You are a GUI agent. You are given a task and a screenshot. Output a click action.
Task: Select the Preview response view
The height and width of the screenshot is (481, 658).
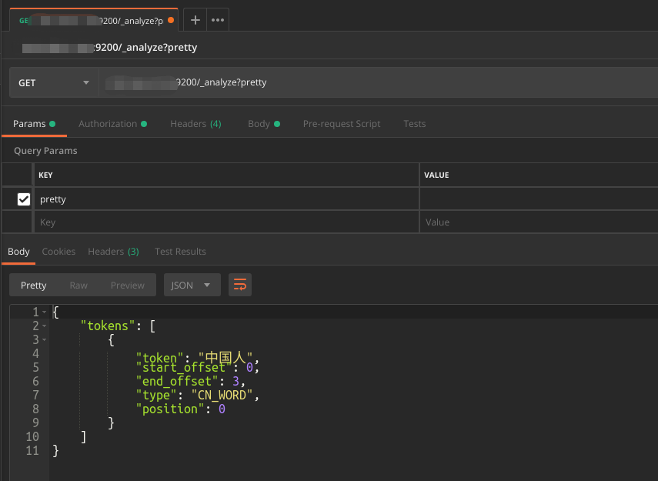tap(128, 286)
